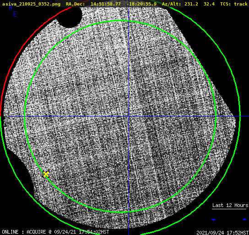This screenshot has height=235, width=249.
Task: Click the Last 12 Hours label
Action: point(230,205)
